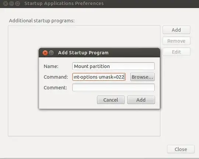The height and width of the screenshot is (159, 199).
Task: Click the Browse... button for the command
Action: coord(142,77)
